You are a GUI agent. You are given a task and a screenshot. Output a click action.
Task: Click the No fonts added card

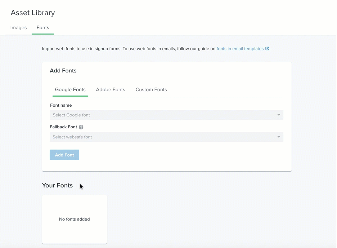point(75,219)
